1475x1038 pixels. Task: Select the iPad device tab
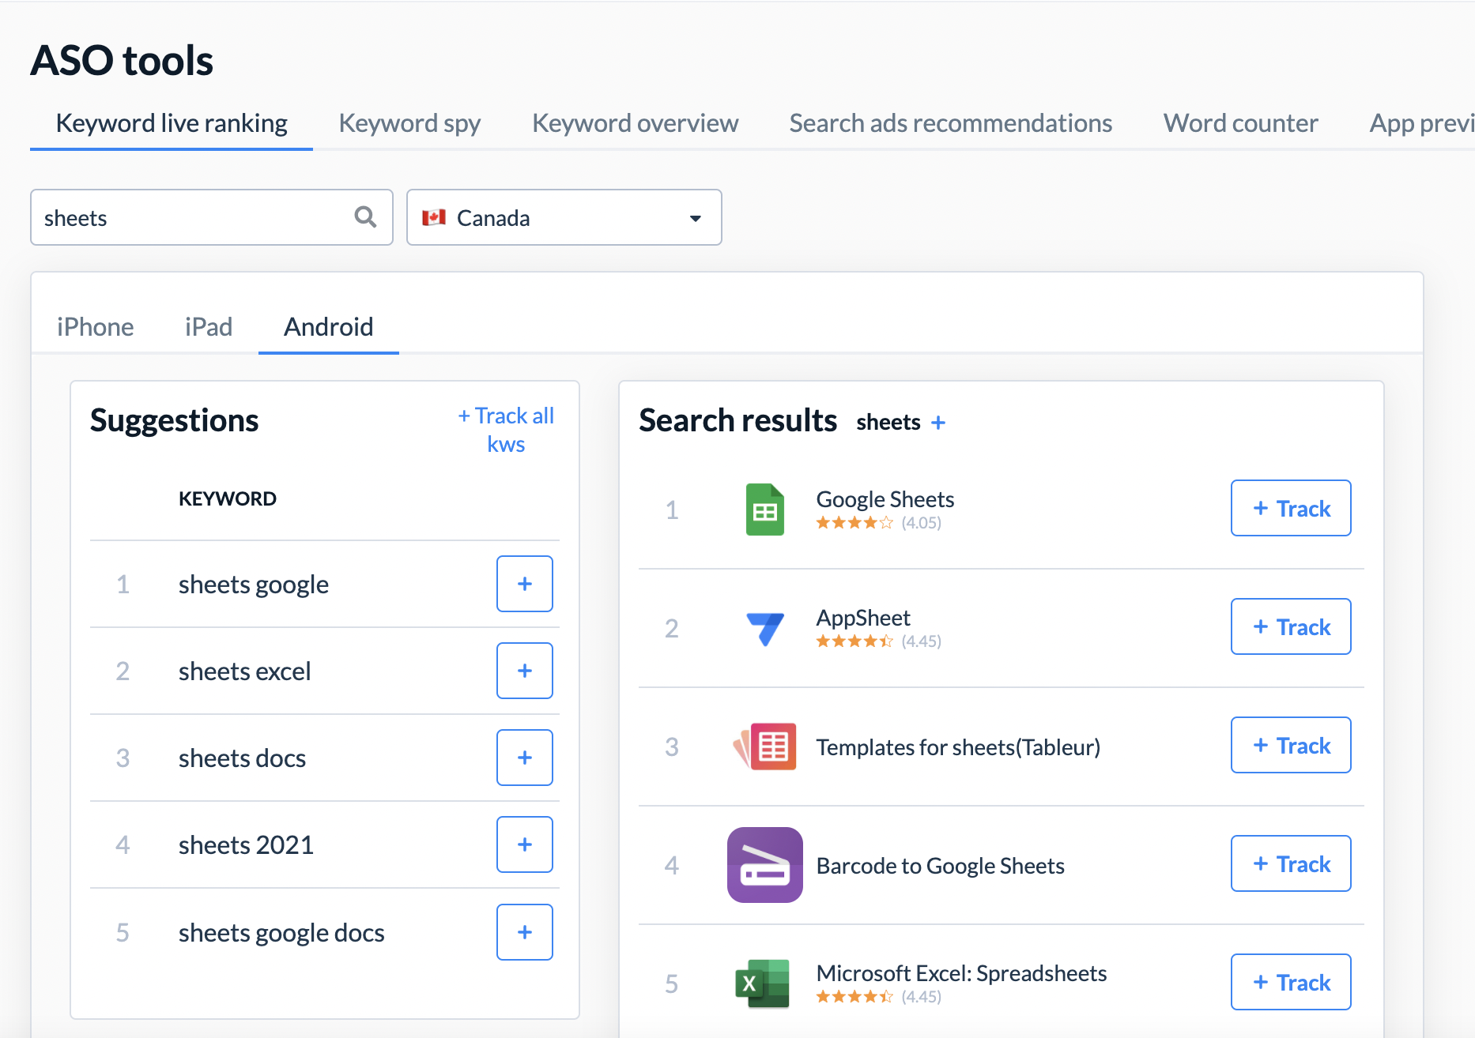pyautogui.click(x=209, y=327)
